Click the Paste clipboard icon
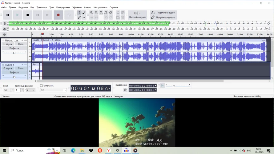This screenshot has width=274, height=154. point(118,18)
